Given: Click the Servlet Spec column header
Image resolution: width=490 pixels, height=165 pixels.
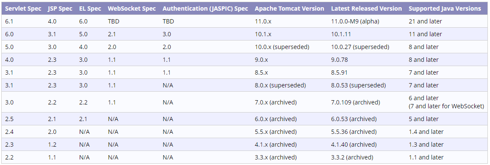Looking at the screenshot, I should (23, 9).
